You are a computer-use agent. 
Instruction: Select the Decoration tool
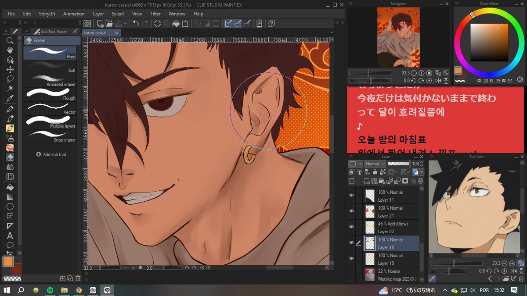click(x=10, y=148)
